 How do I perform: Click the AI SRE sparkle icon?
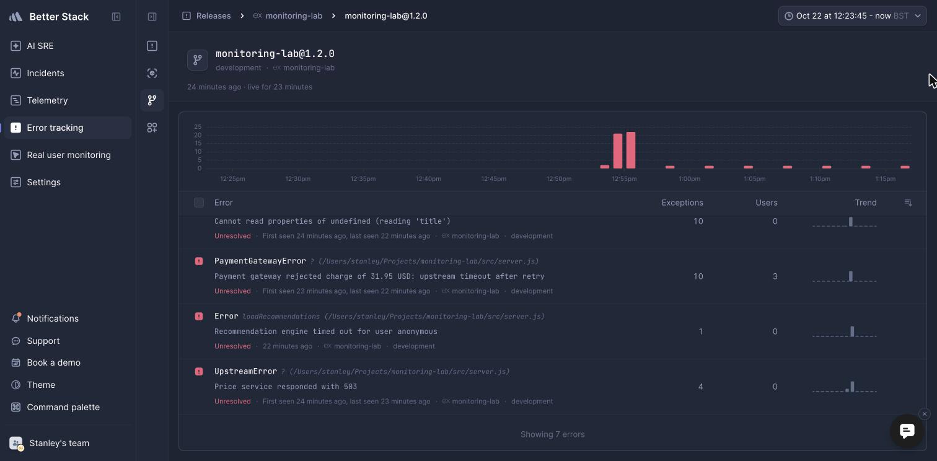tap(16, 46)
